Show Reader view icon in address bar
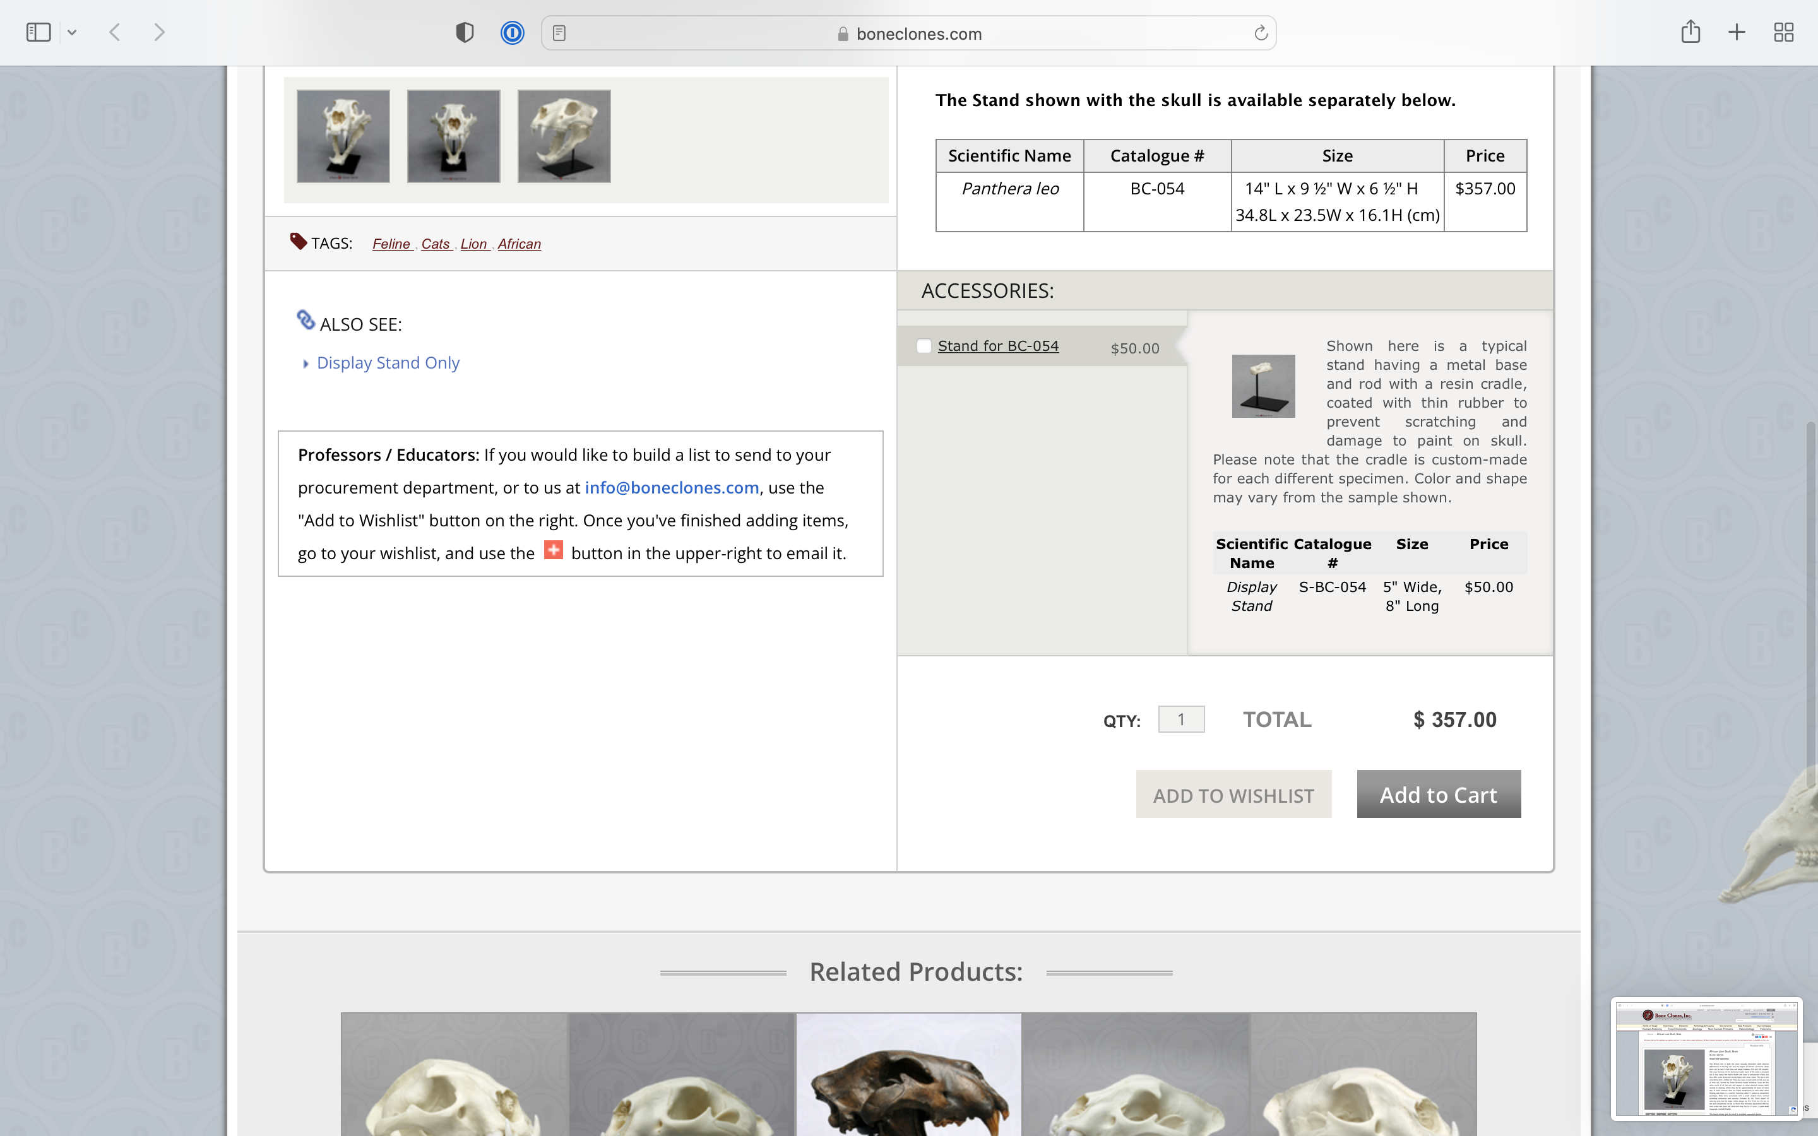 559,33
